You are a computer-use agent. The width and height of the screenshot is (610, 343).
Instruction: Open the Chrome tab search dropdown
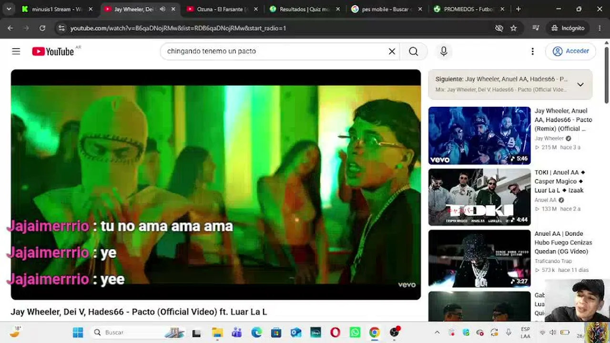(9, 9)
